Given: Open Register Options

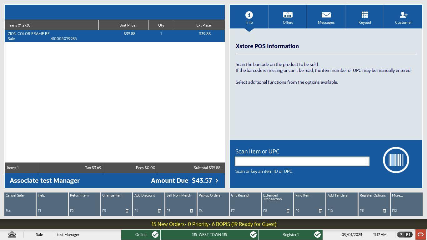Looking at the screenshot, I should click(374, 204).
